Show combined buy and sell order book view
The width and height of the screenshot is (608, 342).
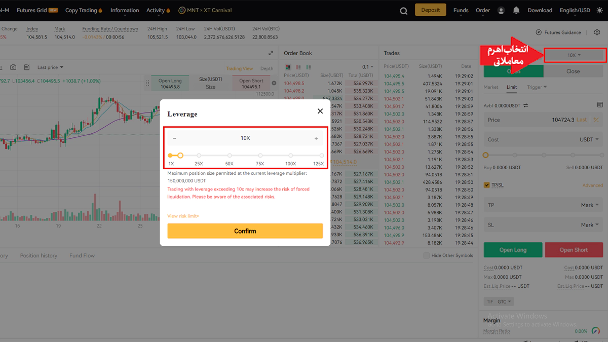click(x=288, y=67)
